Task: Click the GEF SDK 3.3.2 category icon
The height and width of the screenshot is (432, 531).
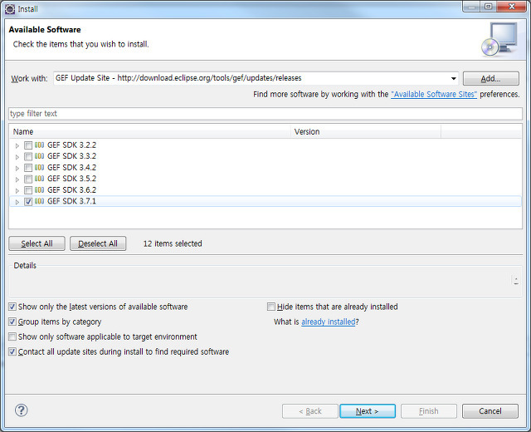Action: click(39, 156)
